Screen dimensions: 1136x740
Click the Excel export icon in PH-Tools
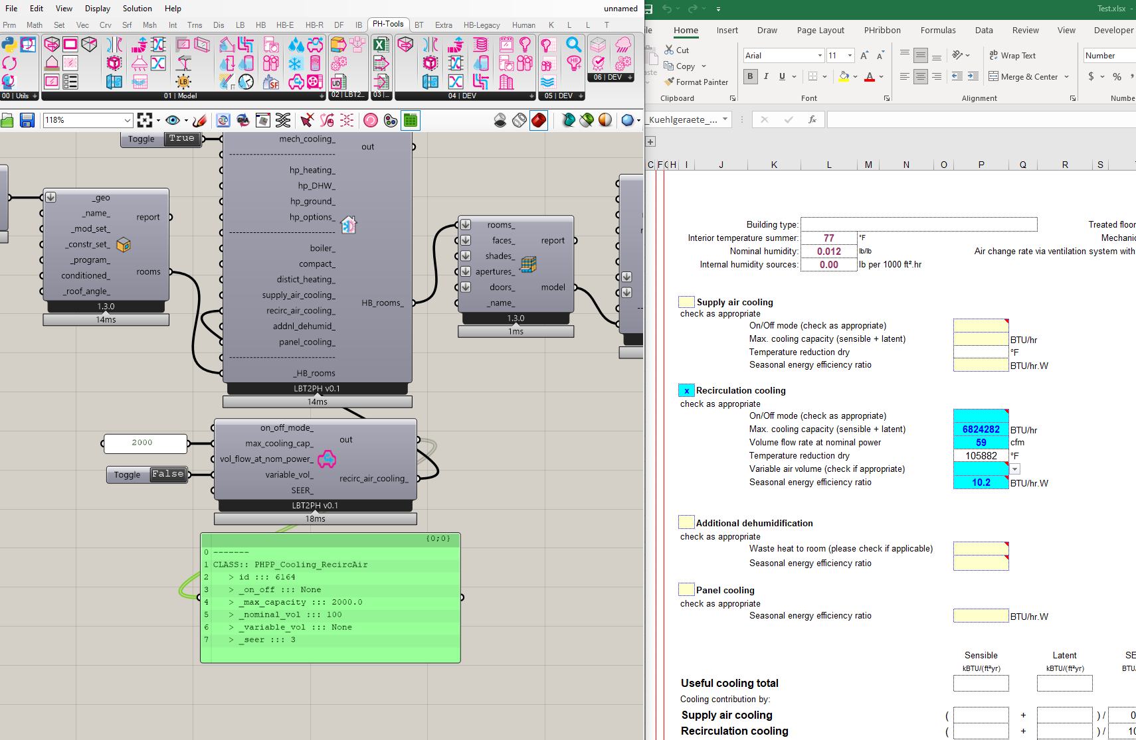coord(381,44)
